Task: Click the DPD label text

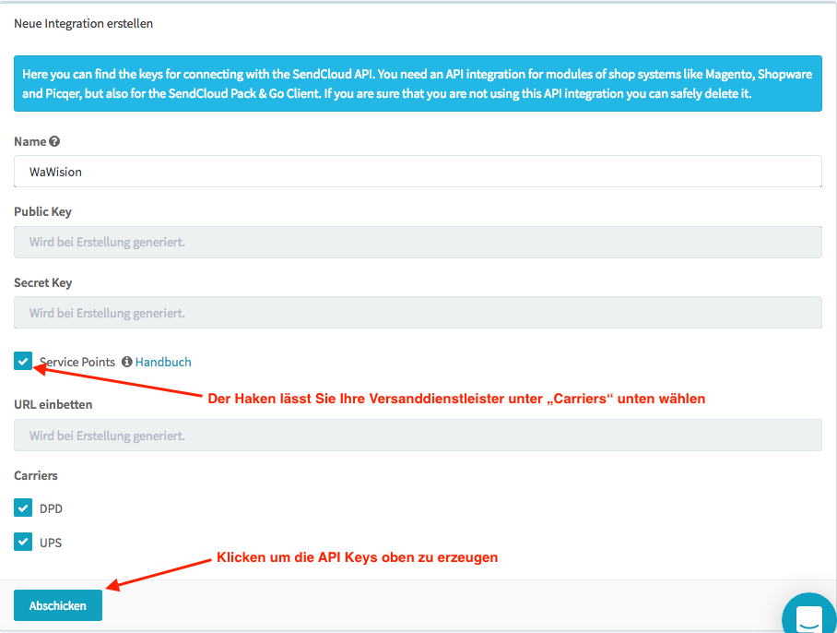Action: tap(52, 509)
